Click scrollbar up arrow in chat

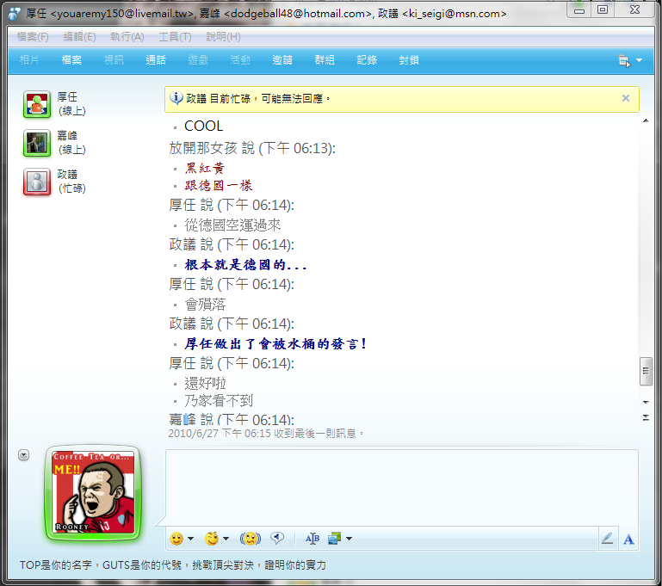click(x=646, y=121)
